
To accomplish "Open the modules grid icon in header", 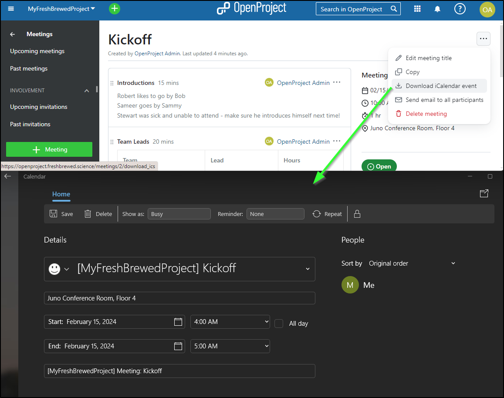I will point(417,9).
